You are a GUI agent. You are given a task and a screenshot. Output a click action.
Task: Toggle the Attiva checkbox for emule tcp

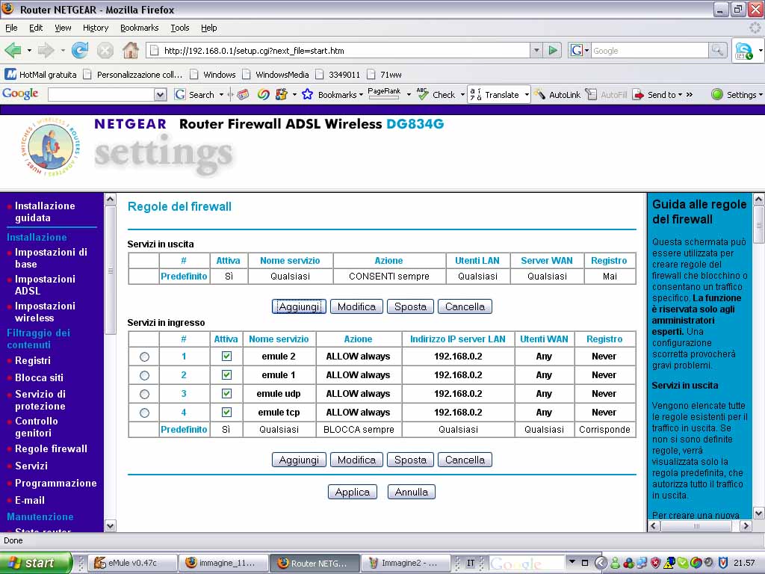tap(226, 413)
